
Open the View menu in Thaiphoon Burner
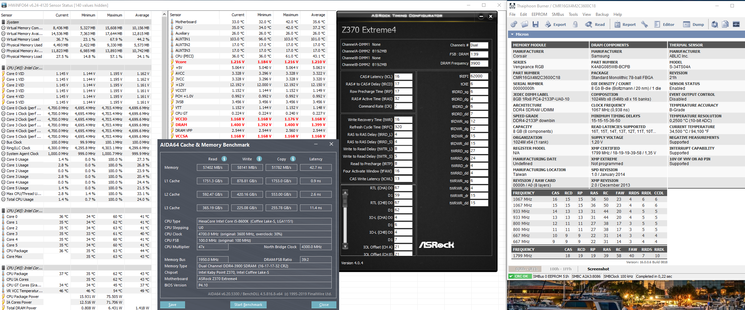coord(587,14)
